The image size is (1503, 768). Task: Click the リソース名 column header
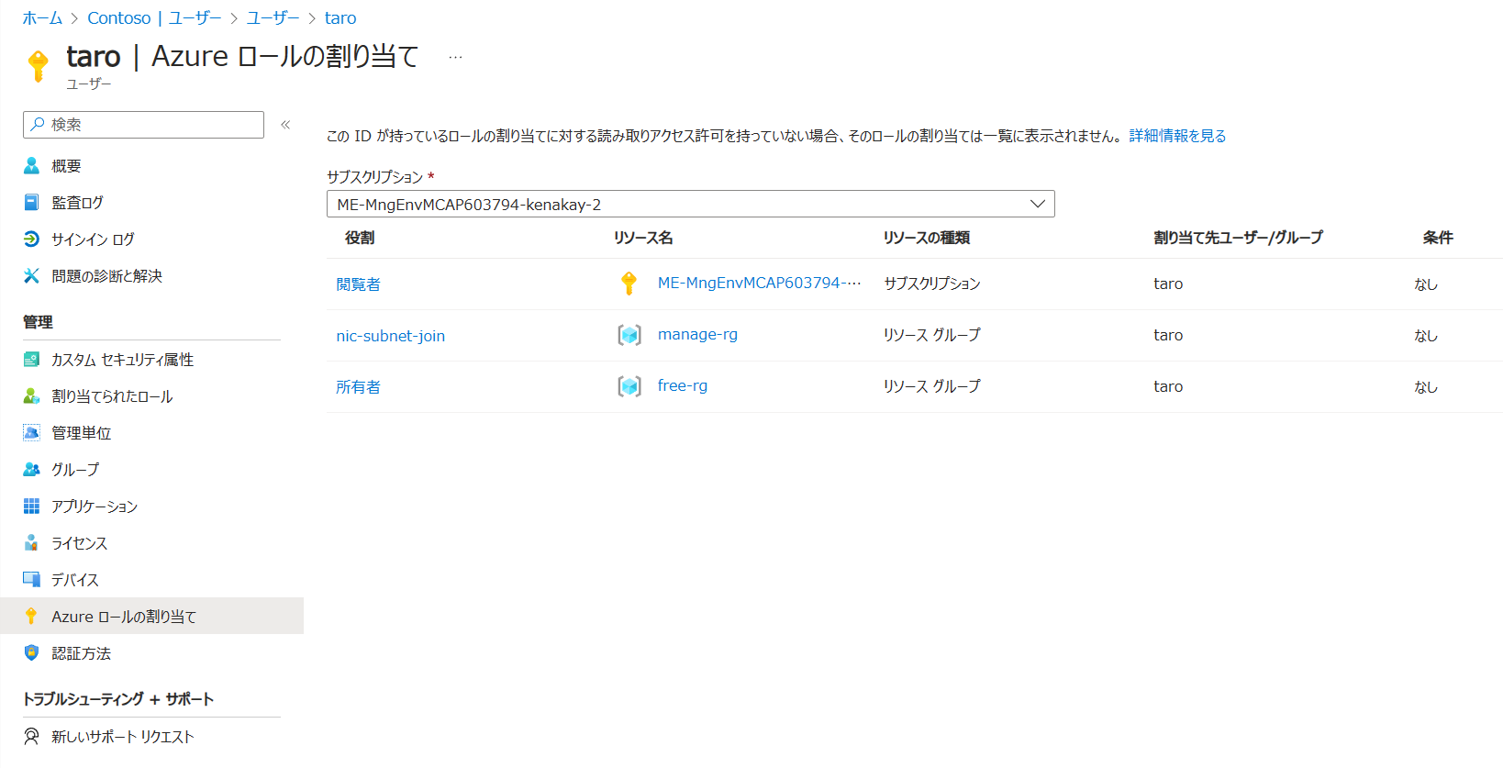(x=643, y=238)
